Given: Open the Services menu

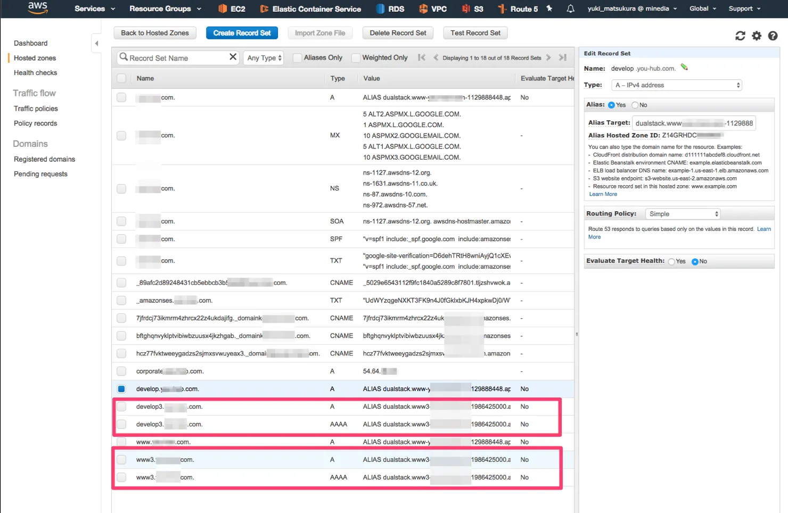Looking at the screenshot, I should point(94,9).
